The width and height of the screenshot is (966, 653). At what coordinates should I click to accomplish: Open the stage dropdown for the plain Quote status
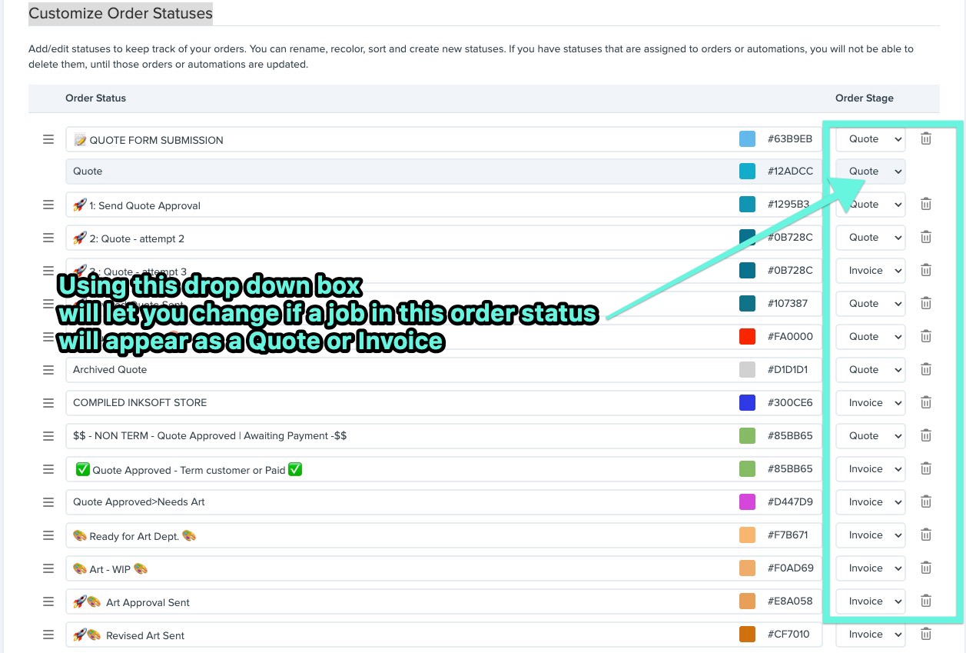click(871, 172)
